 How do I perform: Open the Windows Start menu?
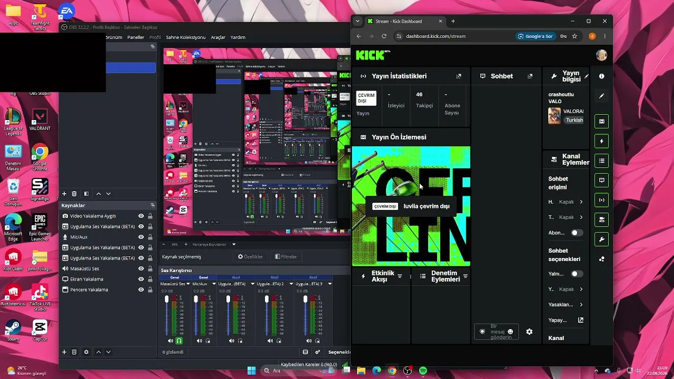(251, 371)
